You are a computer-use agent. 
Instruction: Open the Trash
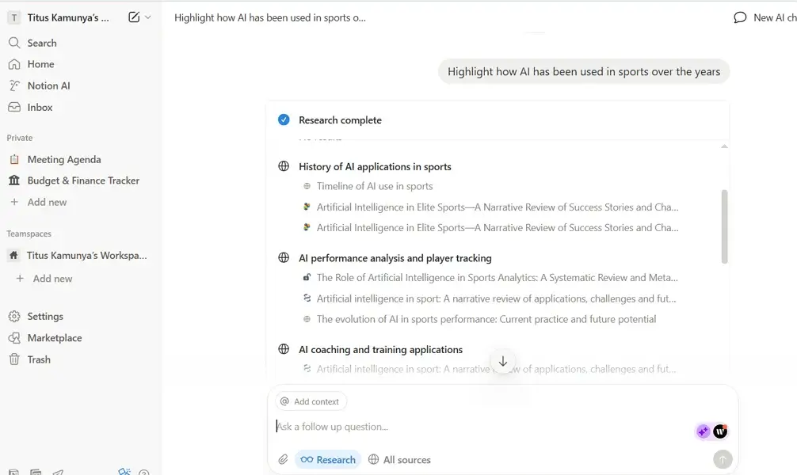(x=39, y=359)
